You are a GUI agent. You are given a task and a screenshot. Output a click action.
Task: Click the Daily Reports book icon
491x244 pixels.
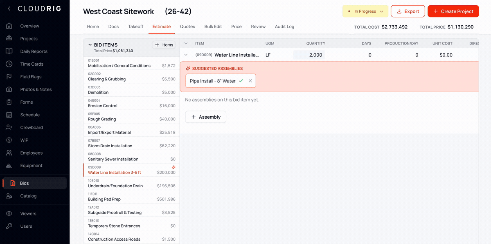point(9,51)
